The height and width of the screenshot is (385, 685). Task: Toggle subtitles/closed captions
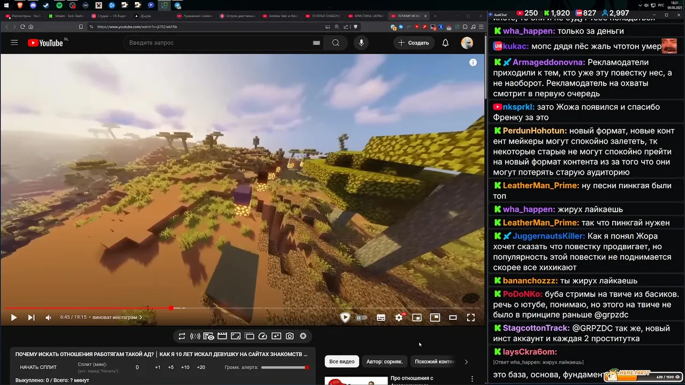point(381,318)
